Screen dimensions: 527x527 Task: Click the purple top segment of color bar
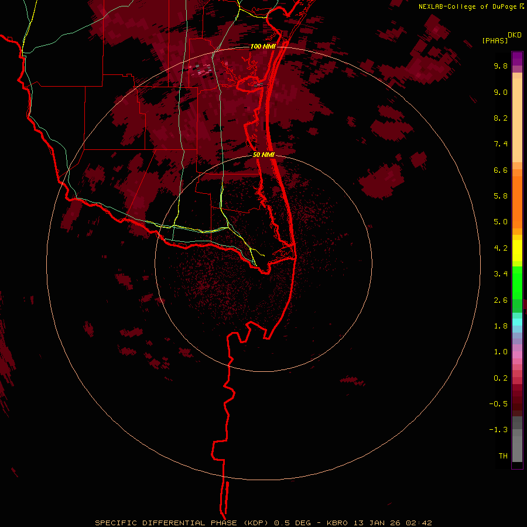click(x=517, y=59)
